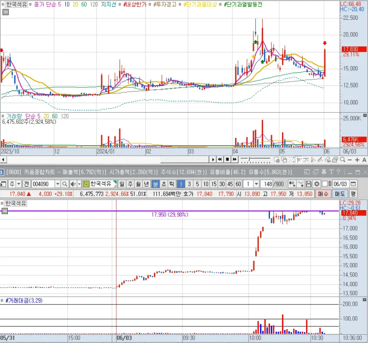
Task: Click the overlapping windows icon in chart toolbar
Action: coord(284,160)
